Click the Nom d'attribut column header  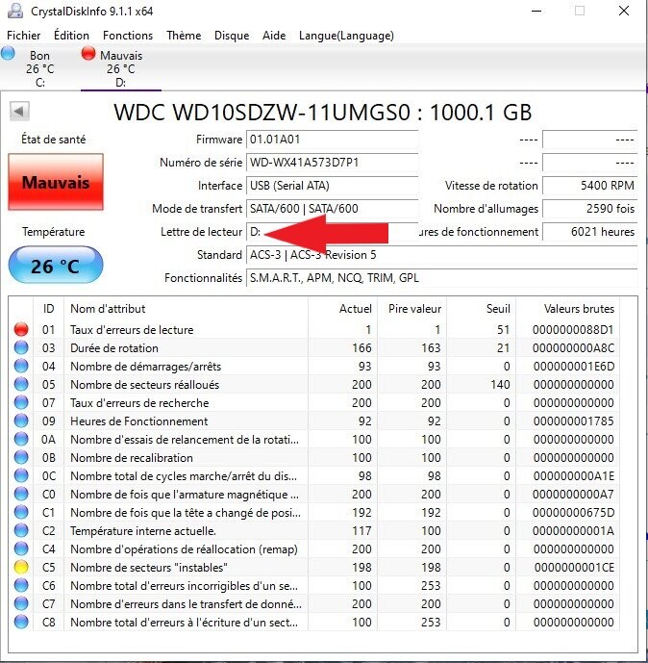[x=186, y=309]
